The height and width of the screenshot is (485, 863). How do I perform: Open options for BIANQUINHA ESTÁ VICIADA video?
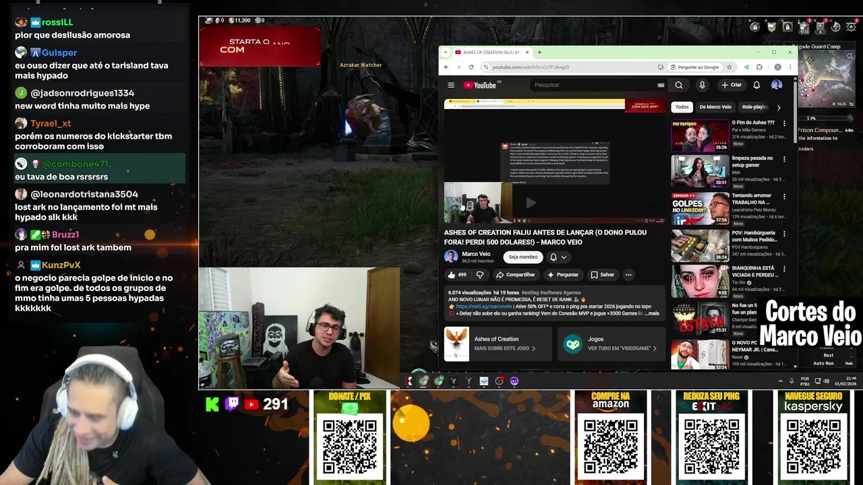(x=783, y=269)
